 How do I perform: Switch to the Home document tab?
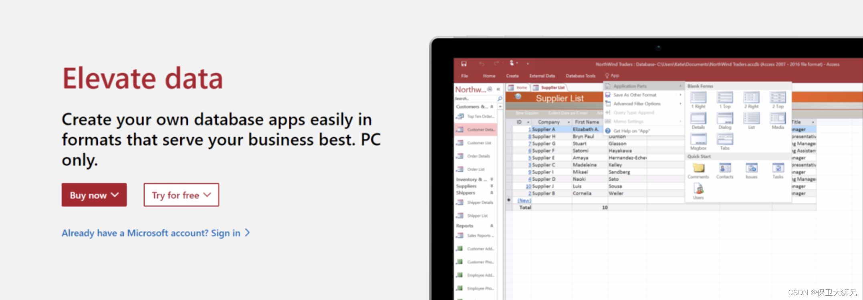pyautogui.click(x=518, y=88)
